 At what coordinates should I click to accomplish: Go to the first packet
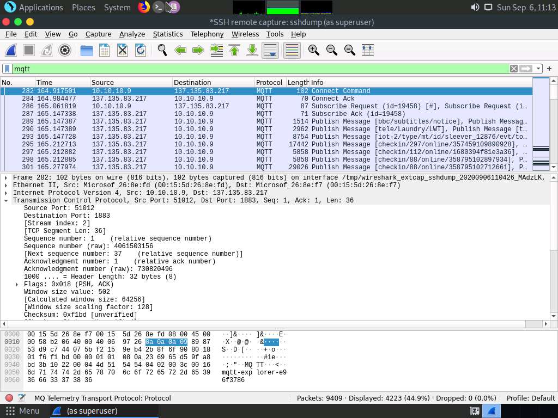point(234,50)
